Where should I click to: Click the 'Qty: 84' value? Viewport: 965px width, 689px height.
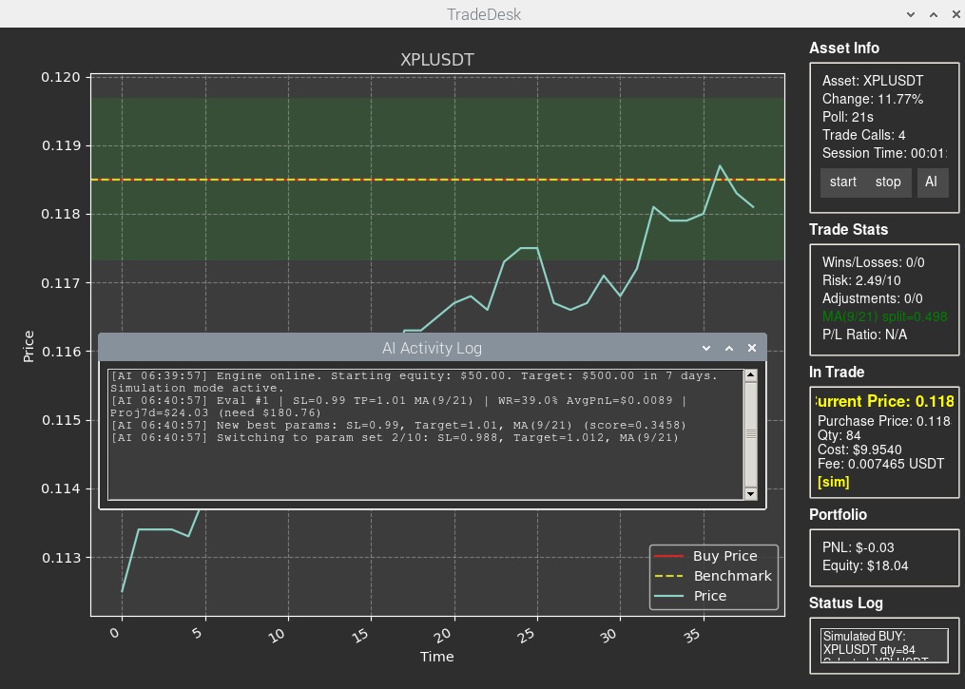pos(840,435)
